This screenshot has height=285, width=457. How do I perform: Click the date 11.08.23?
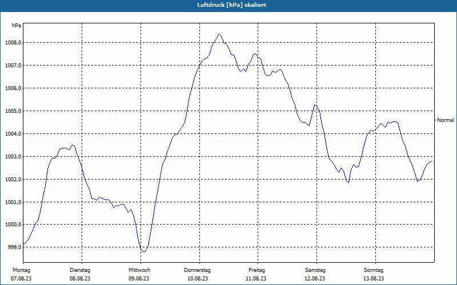click(x=256, y=279)
